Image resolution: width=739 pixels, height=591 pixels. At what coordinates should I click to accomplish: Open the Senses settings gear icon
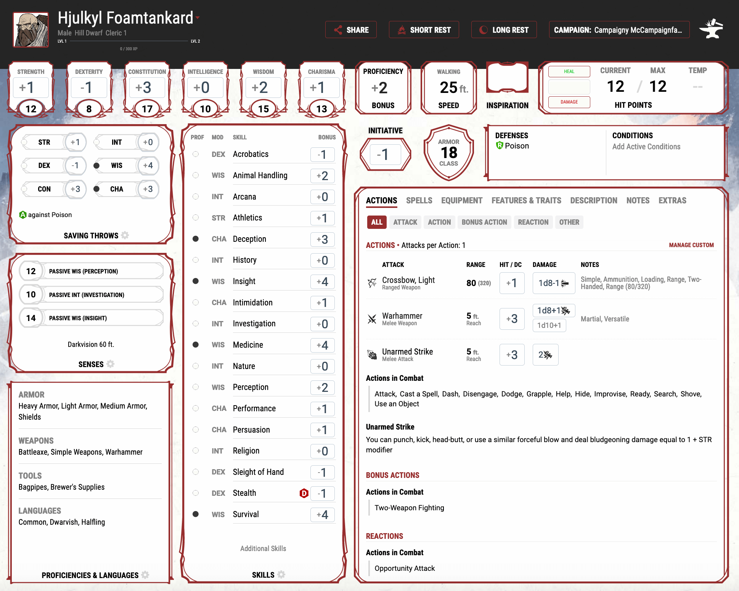111,364
